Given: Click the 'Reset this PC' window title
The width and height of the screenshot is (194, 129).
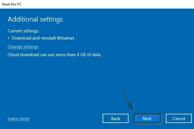Looking at the screenshot, I should click(12, 4).
